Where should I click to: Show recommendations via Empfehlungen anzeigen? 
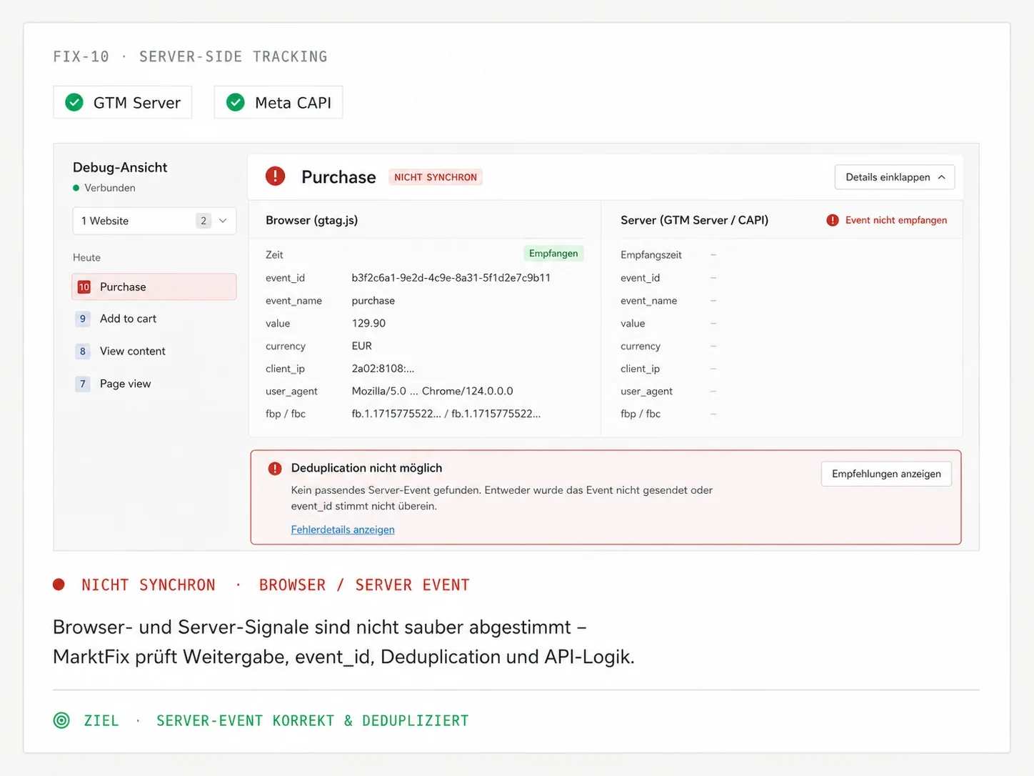pos(886,474)
